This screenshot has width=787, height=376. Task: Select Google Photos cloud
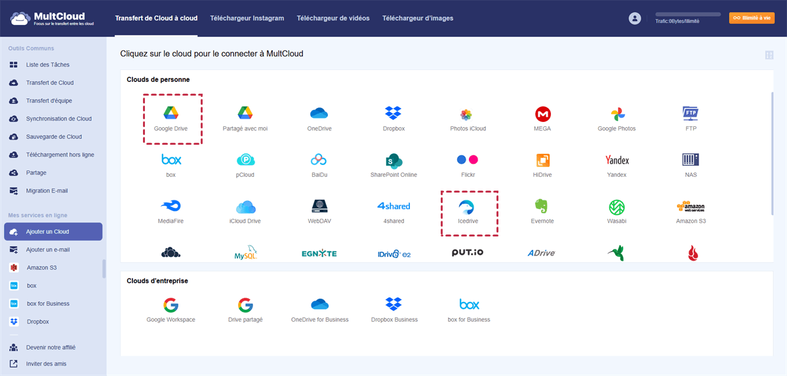(616, 119)
